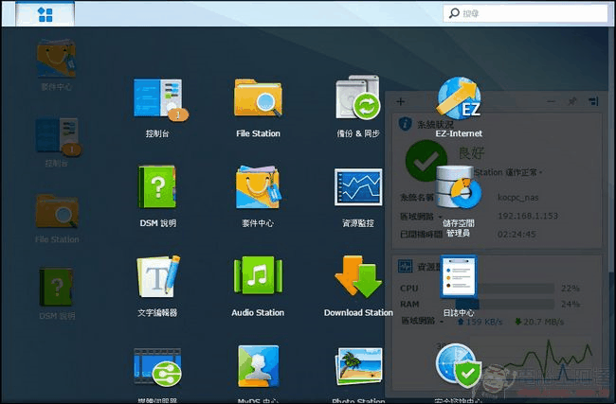Open MyDS 中心 app

(258, 367)
